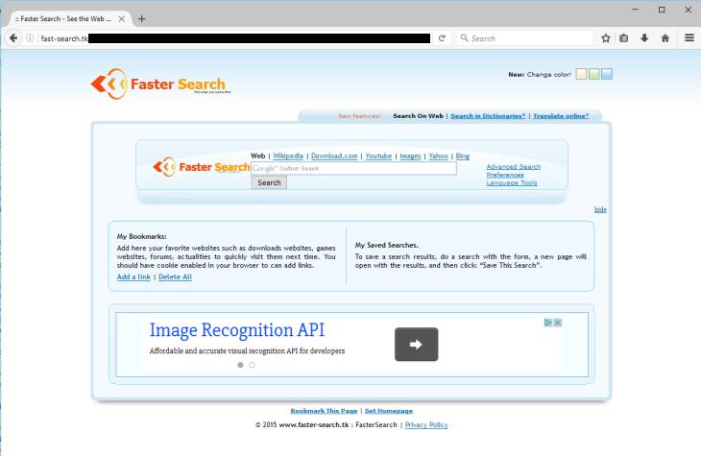The width and height of the screenshot is (701, 456).
Task: Close the ad with the X icon
Action: coord(558,323)
